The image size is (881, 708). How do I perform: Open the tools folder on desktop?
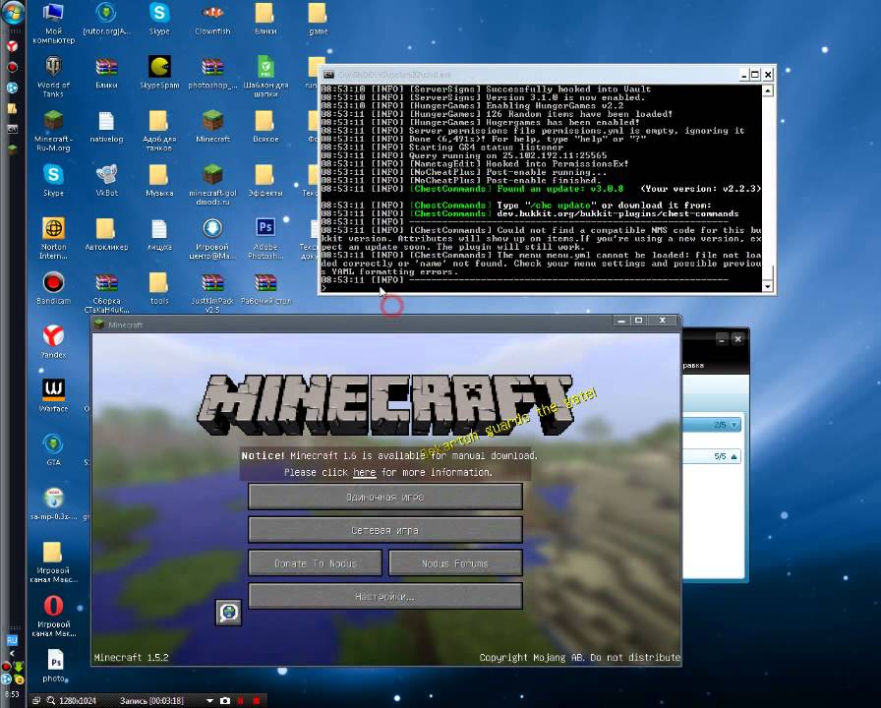159,288
